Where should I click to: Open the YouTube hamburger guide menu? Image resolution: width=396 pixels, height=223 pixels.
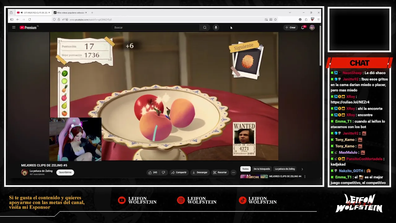pyautogui.click(x=14, y=28)
